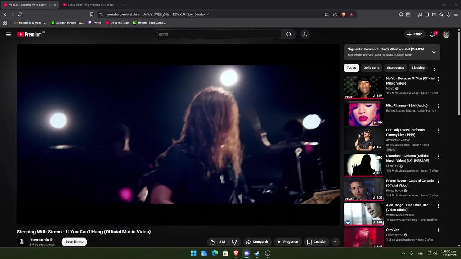Click the share icon in address bar
This screenshot has width=461, height=259.
click(x=335, y=14)
